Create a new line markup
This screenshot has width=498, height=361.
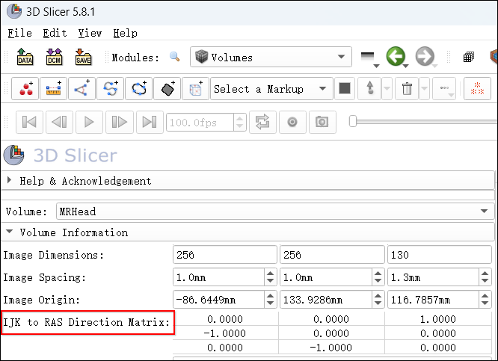click(53, 89)
